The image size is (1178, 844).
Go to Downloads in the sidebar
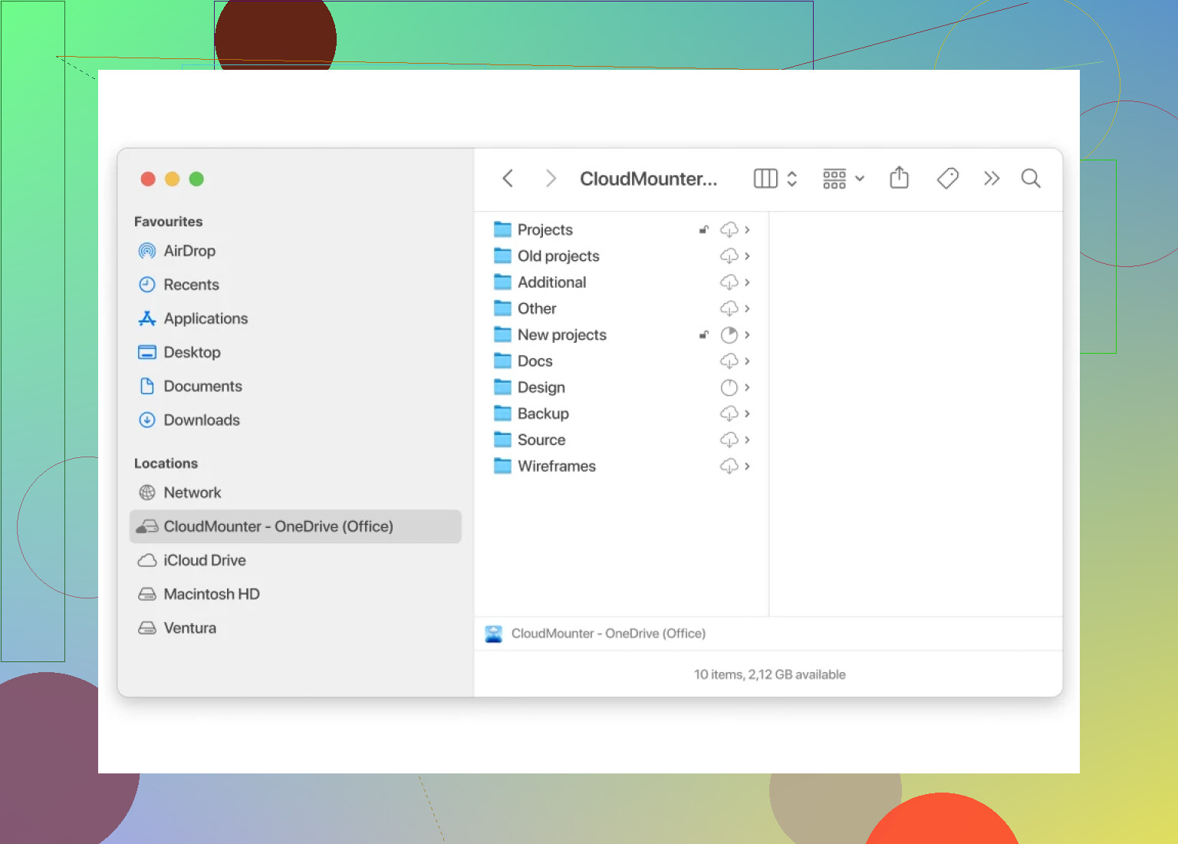pos(295,420)
